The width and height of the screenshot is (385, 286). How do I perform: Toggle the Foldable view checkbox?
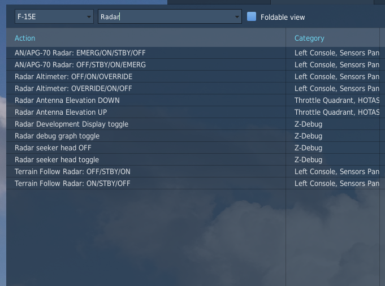(252, 17)
